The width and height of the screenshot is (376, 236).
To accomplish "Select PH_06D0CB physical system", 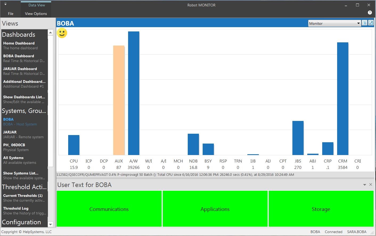I will point(24,147).
